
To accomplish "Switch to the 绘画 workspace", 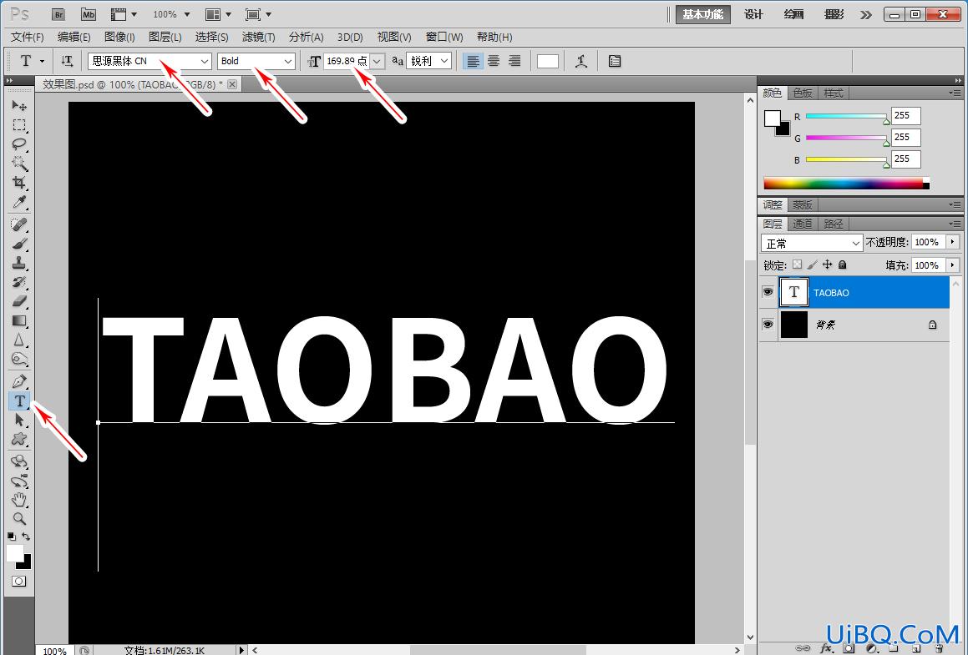I will [794, 14].
